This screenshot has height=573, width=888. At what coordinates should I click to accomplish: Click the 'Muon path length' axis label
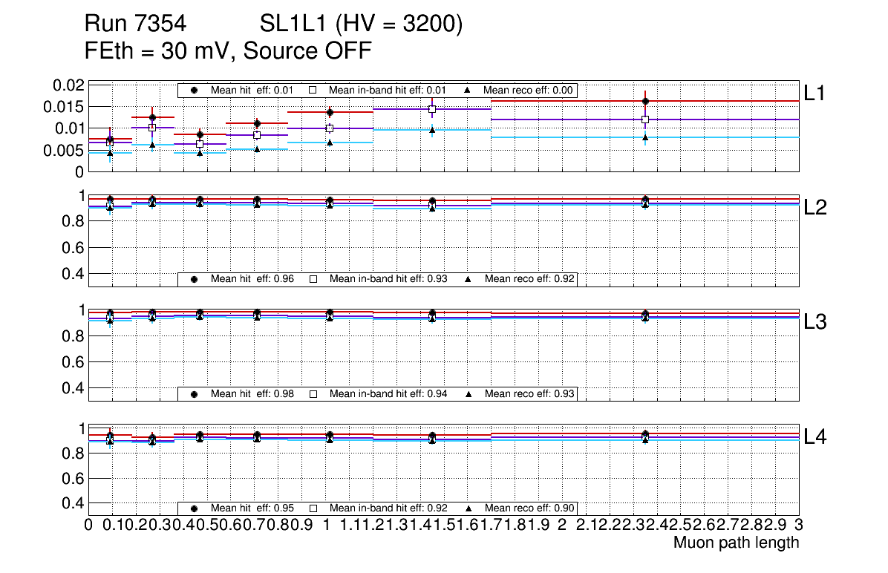click(x=736, y=543)
